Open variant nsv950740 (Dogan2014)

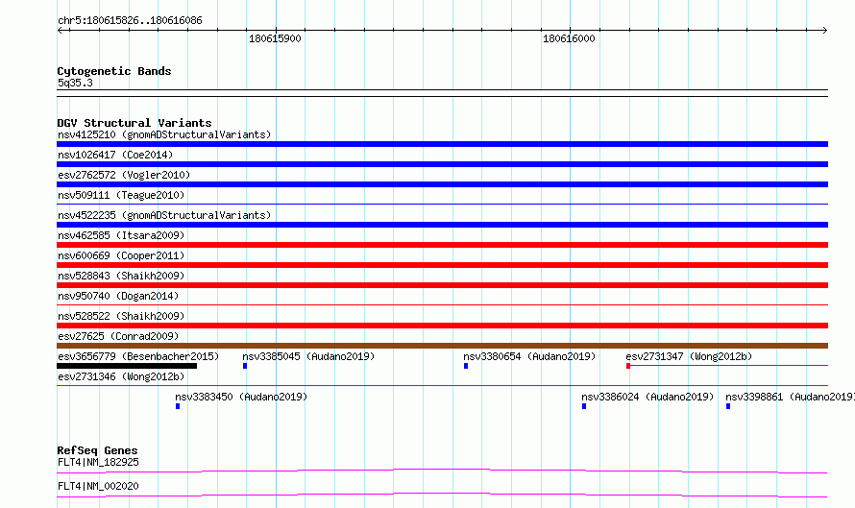118,296
